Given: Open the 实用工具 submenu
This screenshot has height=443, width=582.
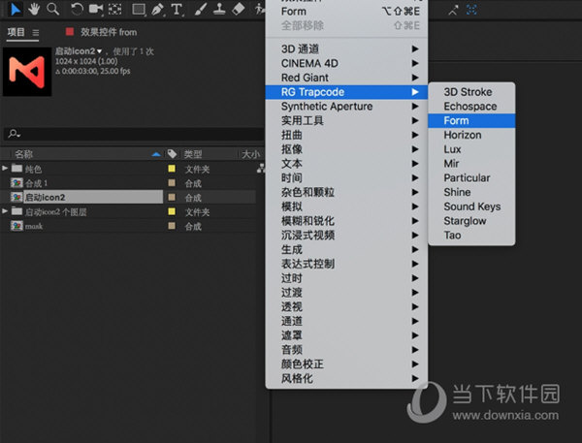Looking at the screenshot, I should point(346,120).
